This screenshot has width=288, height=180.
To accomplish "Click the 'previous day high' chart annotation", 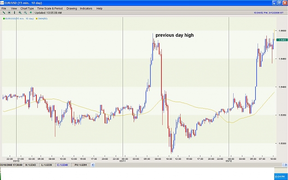I will (x=175, y=35).
